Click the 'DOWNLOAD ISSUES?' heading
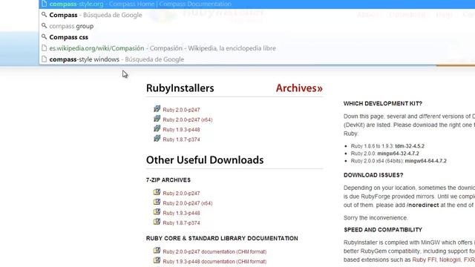Screen dimensions: 475x267 [x=373, y=175]
